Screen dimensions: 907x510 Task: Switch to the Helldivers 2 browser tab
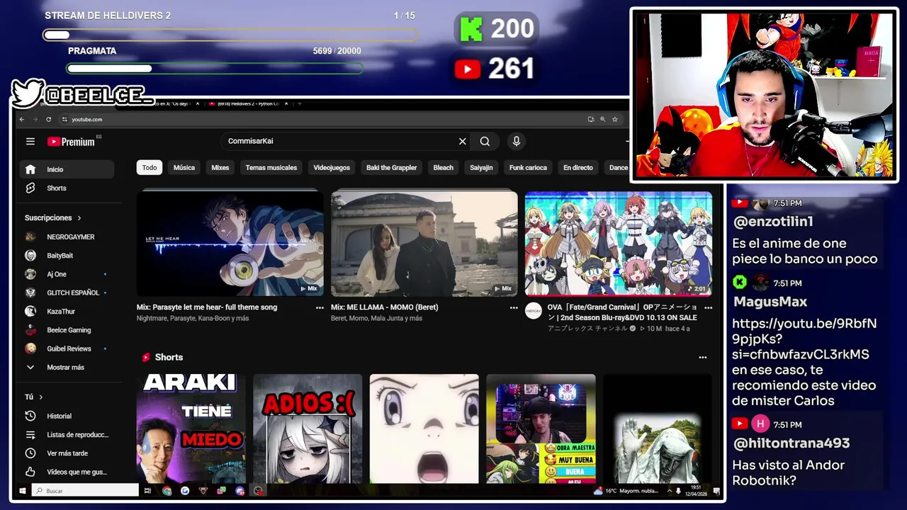[247, 103]
